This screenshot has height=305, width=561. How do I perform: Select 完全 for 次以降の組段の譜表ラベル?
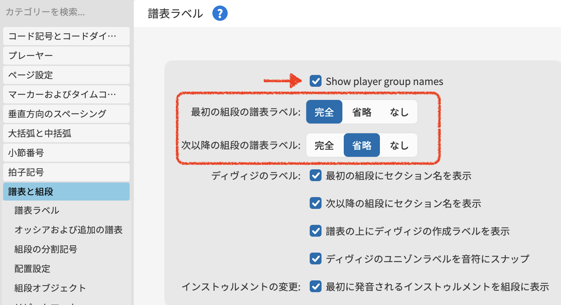324,145
